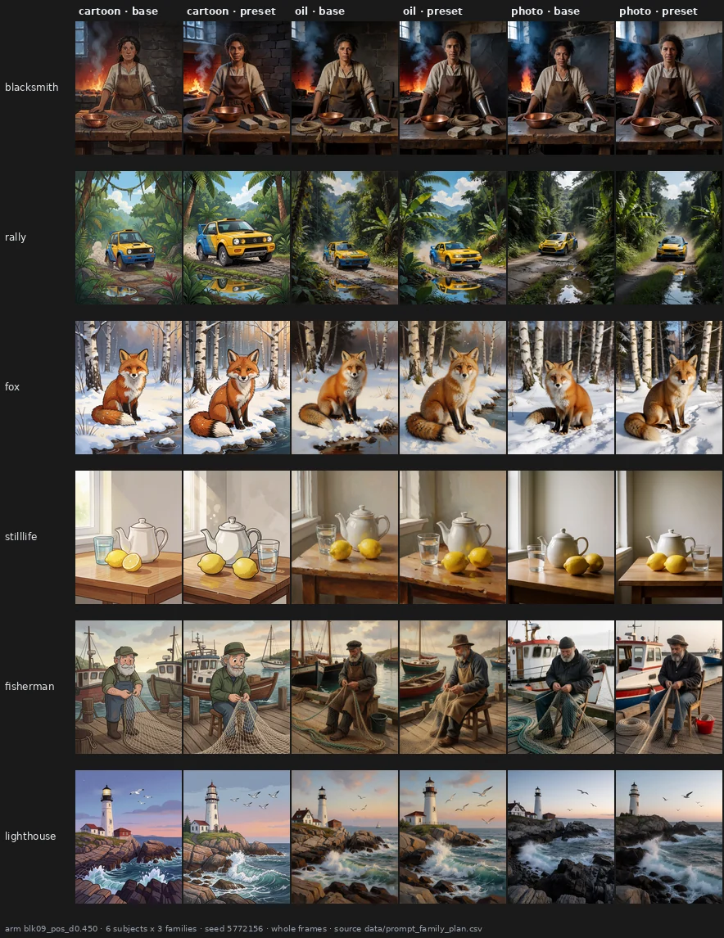Click the fox photo preset image
The width and height of the screenshot is (724, 938).
[x=669, y=388]
